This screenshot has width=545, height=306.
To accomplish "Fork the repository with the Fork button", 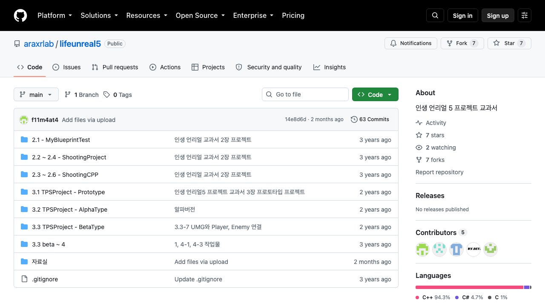I will [x=462, y=43].
